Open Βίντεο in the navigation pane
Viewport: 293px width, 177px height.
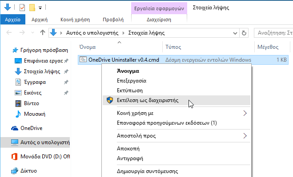coord(32,103)
